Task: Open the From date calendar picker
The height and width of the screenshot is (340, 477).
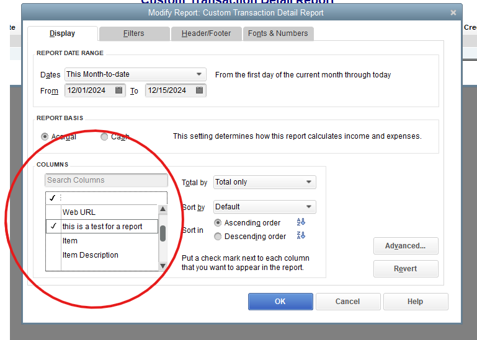Action: coord(118,90)
